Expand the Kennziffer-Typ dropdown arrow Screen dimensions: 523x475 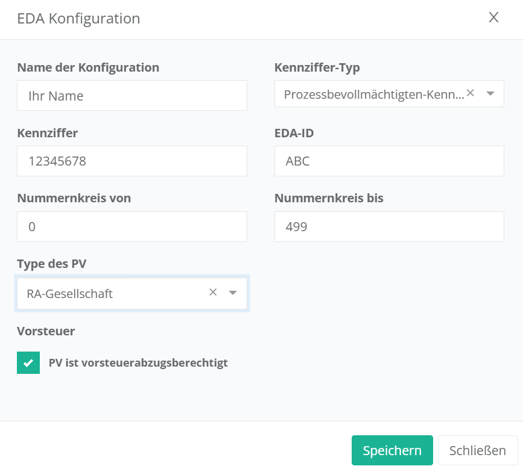coord(490,94)
